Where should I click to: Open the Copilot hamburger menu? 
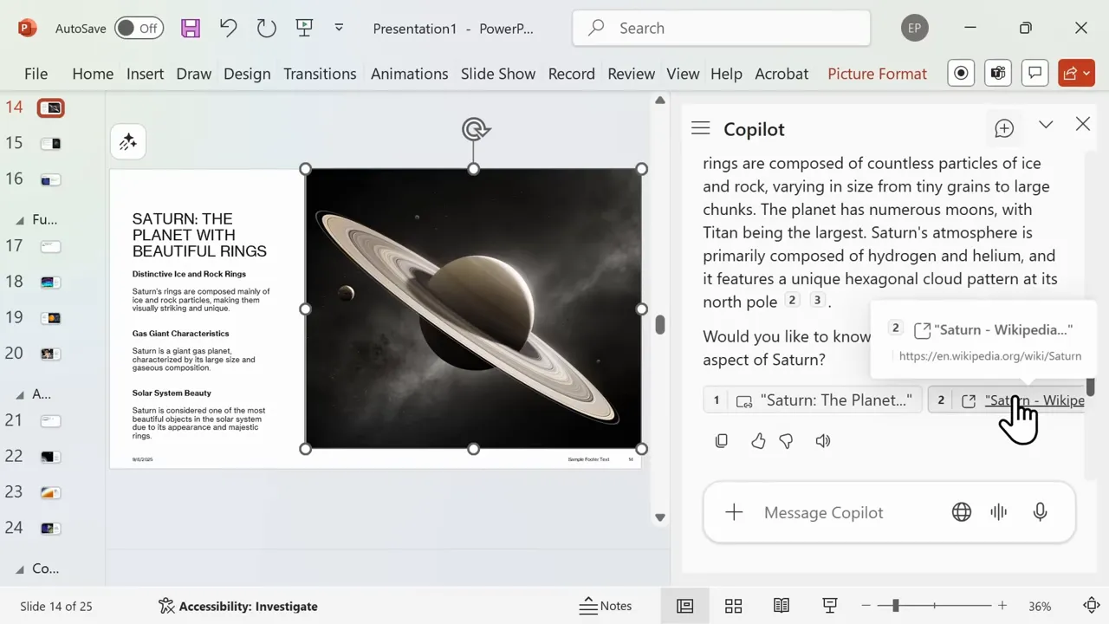(701, 128)
